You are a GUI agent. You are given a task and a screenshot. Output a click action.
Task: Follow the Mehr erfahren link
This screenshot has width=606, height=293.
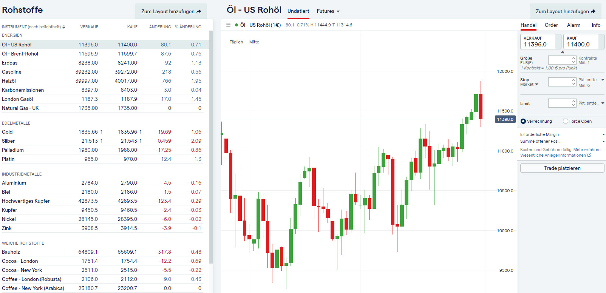587,150
